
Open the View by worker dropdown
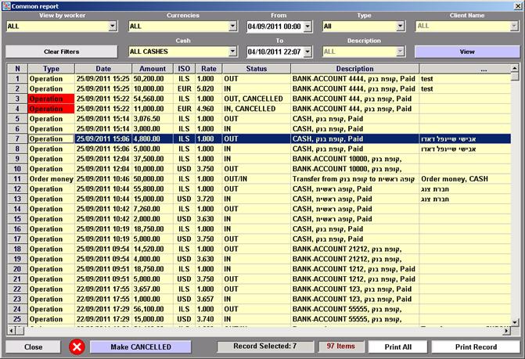coord(113,26)
